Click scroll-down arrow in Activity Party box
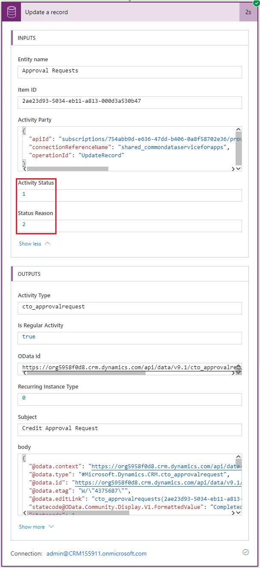Viewport: 260px width, 568px height. (x=239, y=169)
